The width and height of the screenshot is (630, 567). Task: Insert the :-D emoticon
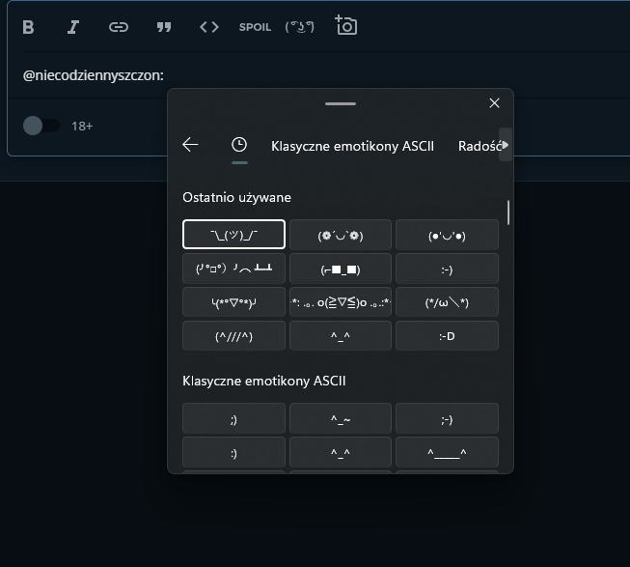(x=447, y=335)
